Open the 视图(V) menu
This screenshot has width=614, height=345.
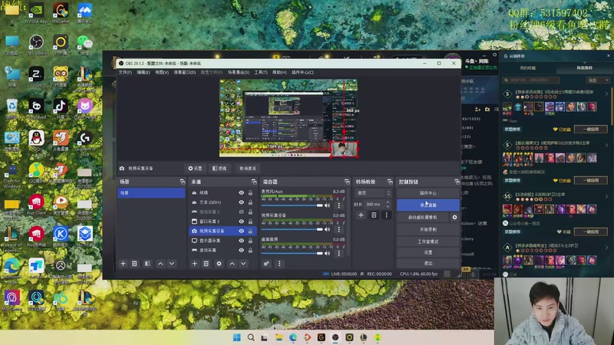(x=162, y=72)
